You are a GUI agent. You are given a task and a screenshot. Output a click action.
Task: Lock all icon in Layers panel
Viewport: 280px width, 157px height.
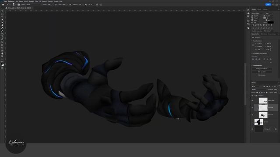click(267, 92)
